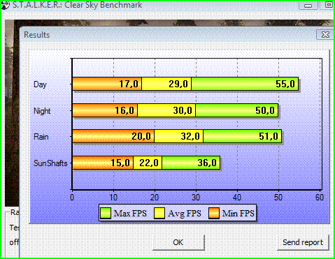
Task: Select the SunShafts row label
Action: coord(50,163)
